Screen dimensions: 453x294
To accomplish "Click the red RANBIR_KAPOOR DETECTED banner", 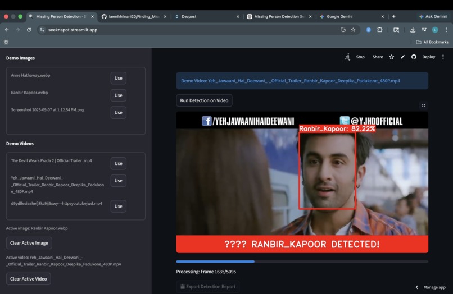I will click(x=302, y=244).
